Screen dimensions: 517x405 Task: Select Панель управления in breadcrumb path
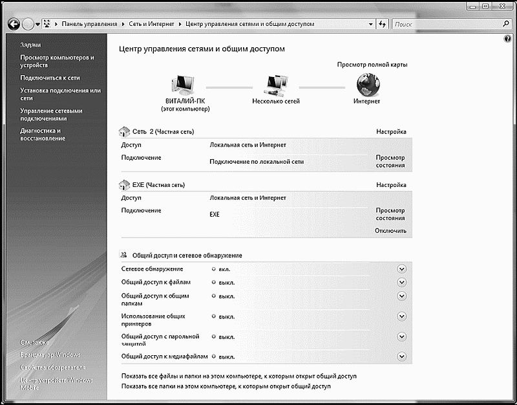[x=89, y=24]
